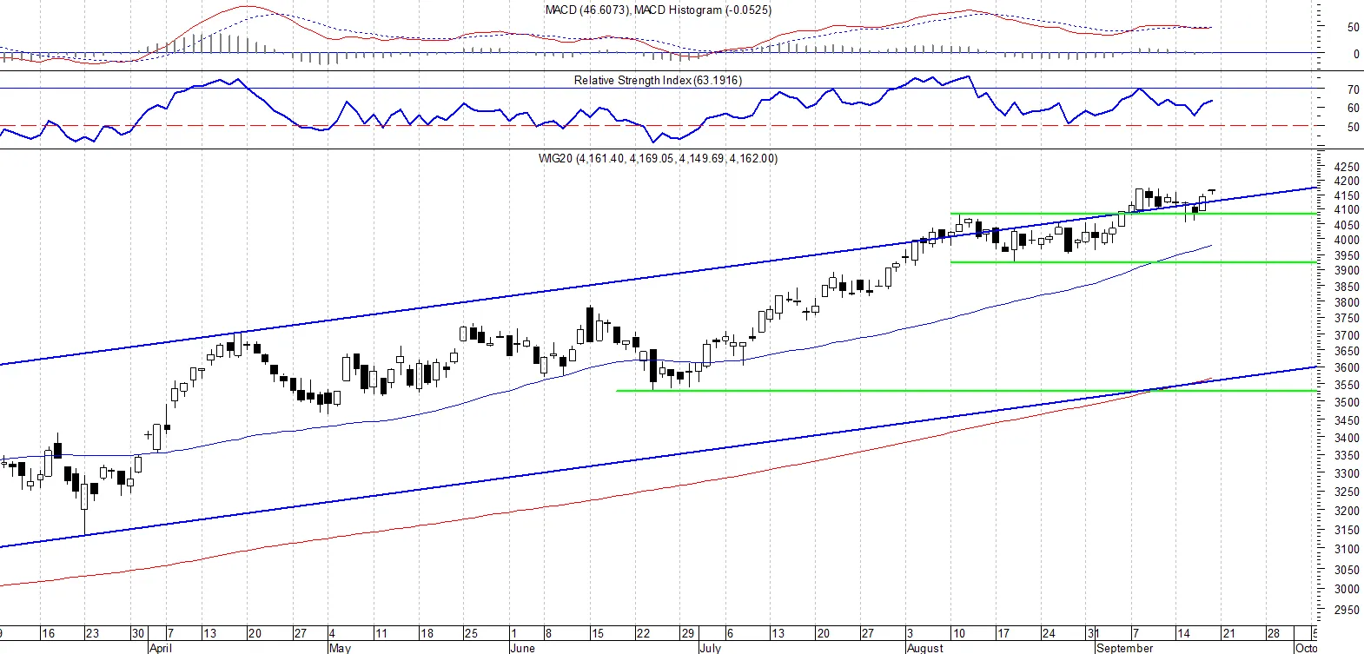Click the September month label

1124,648
